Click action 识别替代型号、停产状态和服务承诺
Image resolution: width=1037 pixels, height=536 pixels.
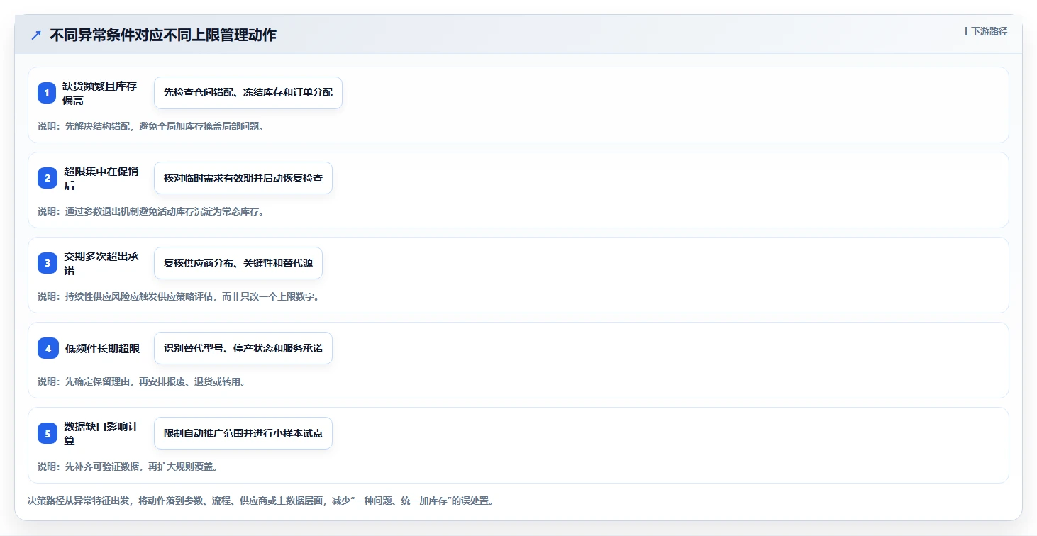coord(243,348)
